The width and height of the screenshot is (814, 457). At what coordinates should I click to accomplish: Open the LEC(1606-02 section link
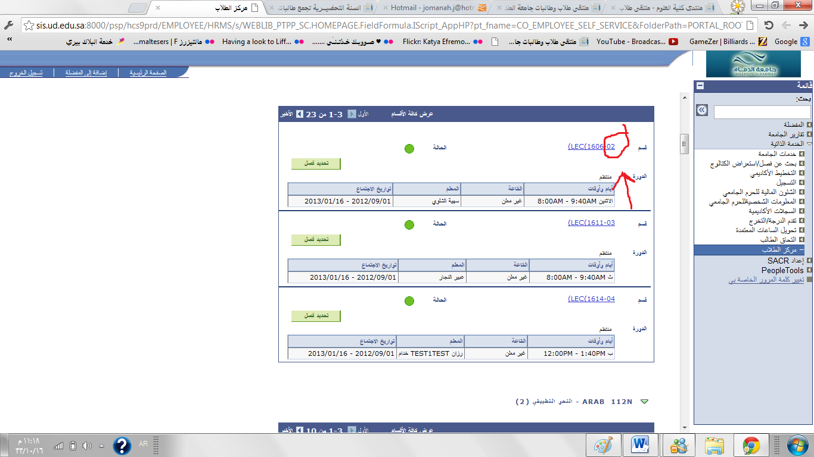point(591,147)
